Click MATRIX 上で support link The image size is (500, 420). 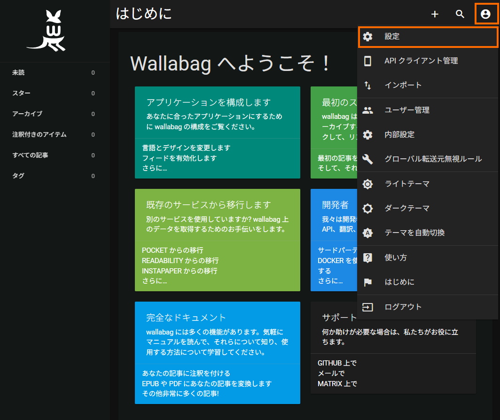pos(337,384)
